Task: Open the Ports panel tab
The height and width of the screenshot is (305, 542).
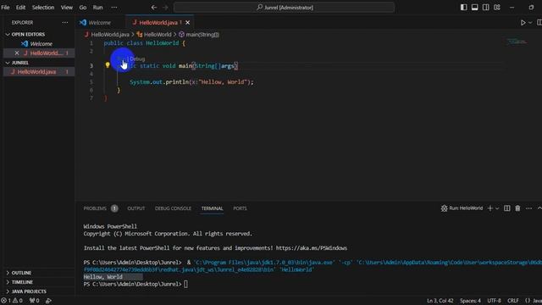Action: tap(240, 208)
